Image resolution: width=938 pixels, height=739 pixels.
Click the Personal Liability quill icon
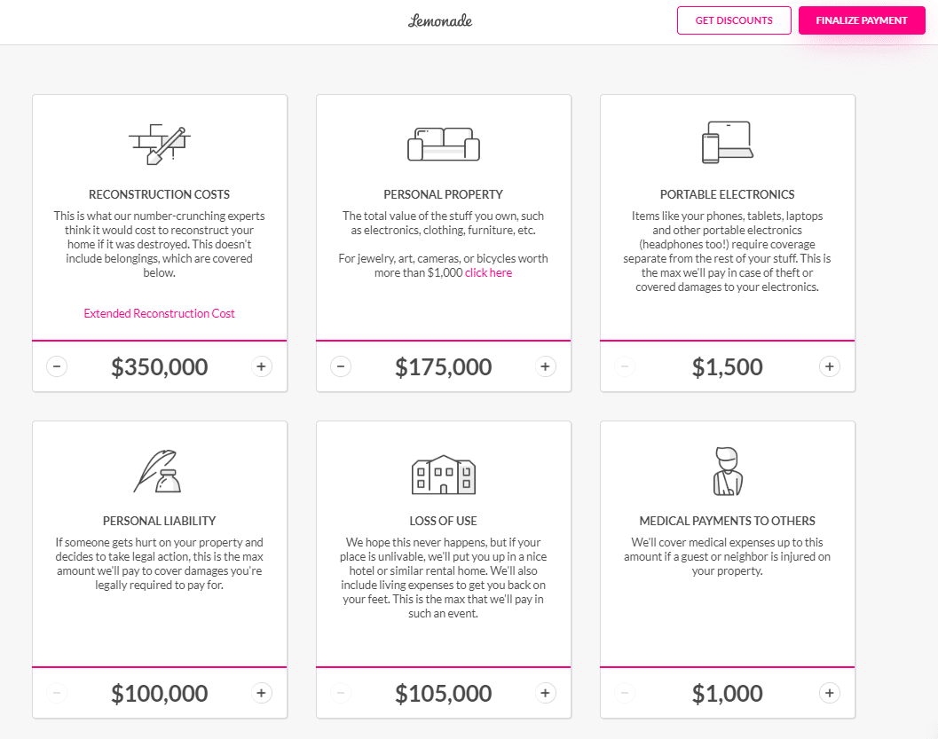[x=157, y=471]
